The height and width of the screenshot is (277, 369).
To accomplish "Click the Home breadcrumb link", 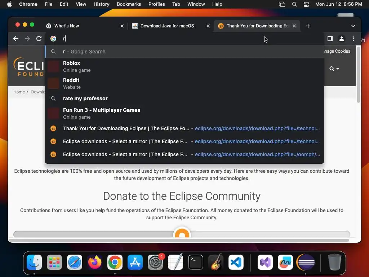I will coord(19,92).
